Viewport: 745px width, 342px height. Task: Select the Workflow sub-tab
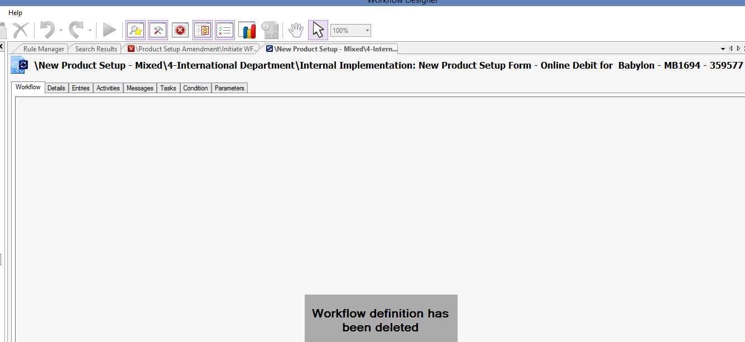point(28,87)
